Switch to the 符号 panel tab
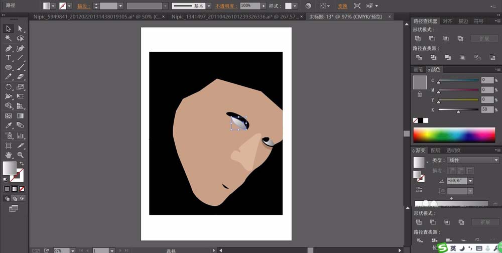This screenshot has height=253, width=502. [x=478, y=21]
